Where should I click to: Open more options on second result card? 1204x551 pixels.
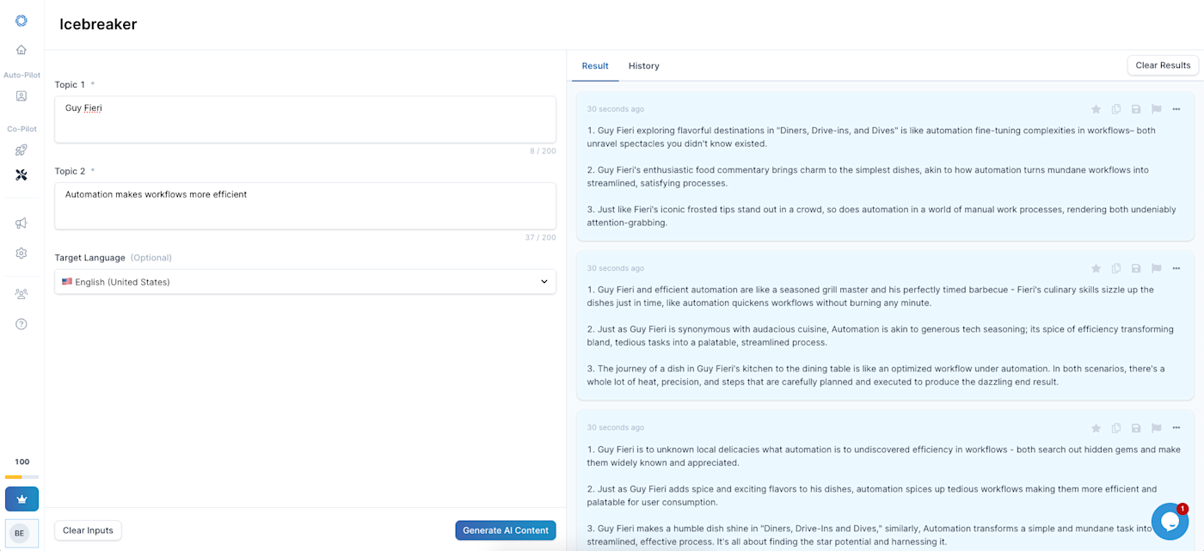point(1176,268)
